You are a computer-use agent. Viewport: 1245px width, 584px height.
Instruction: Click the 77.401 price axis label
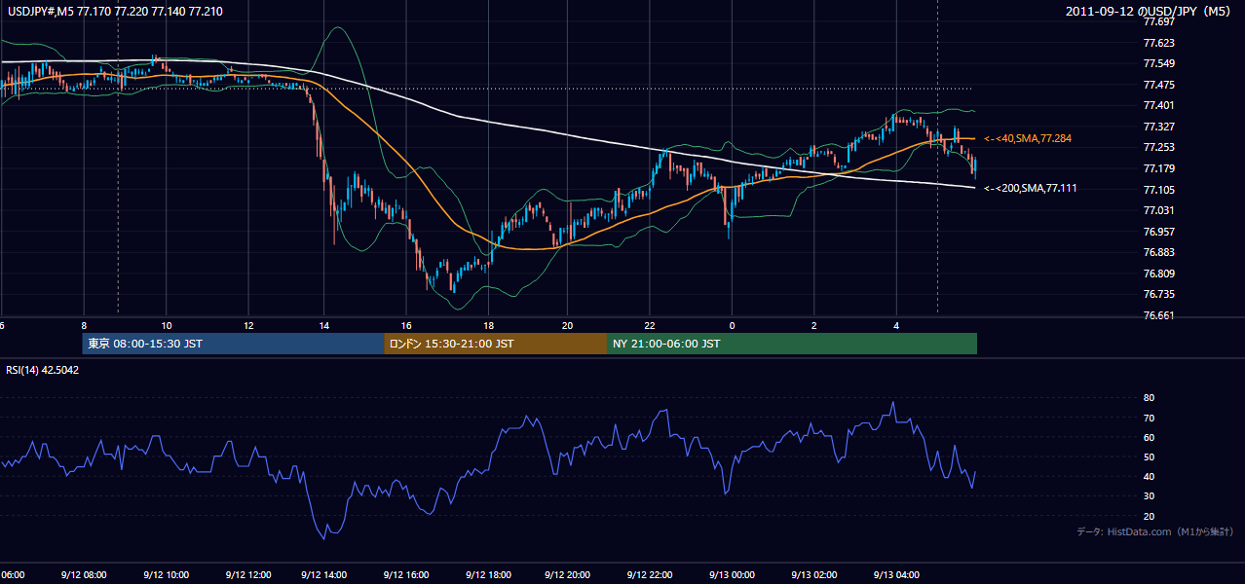click(1159, 105)
